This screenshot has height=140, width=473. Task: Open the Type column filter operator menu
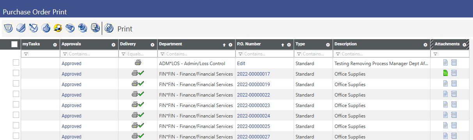pyautogui.click(x=299, y=54)
